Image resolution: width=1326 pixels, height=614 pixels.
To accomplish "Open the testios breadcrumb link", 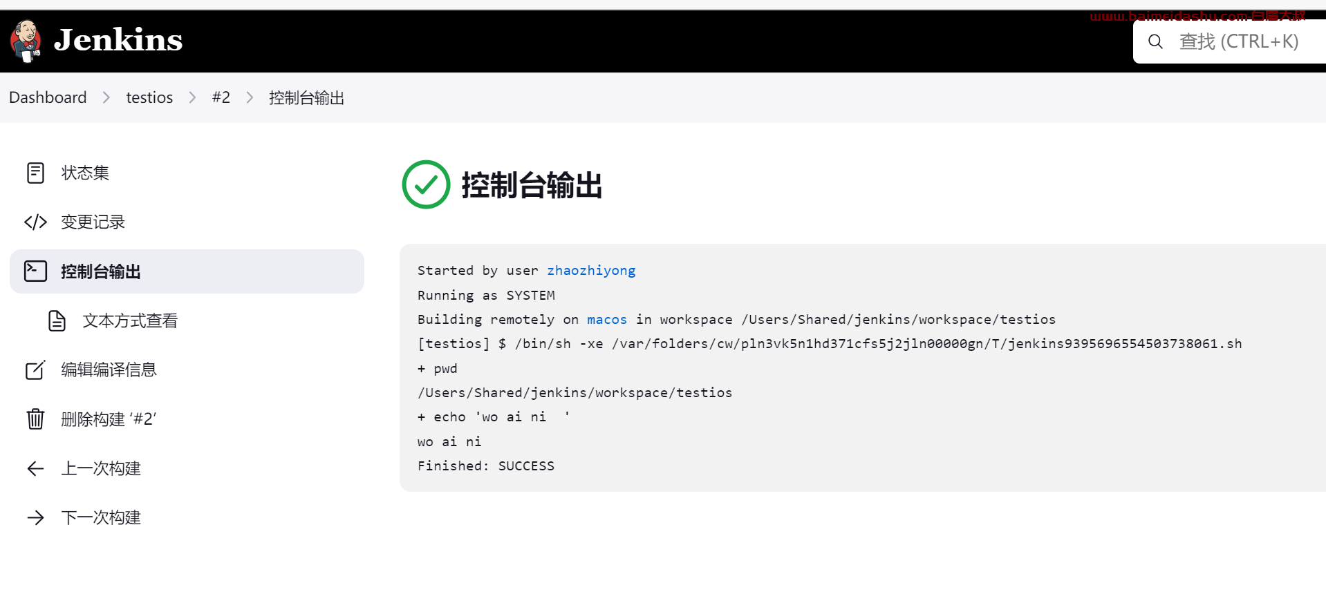I will pyautogui.click(x=149, y=97).
